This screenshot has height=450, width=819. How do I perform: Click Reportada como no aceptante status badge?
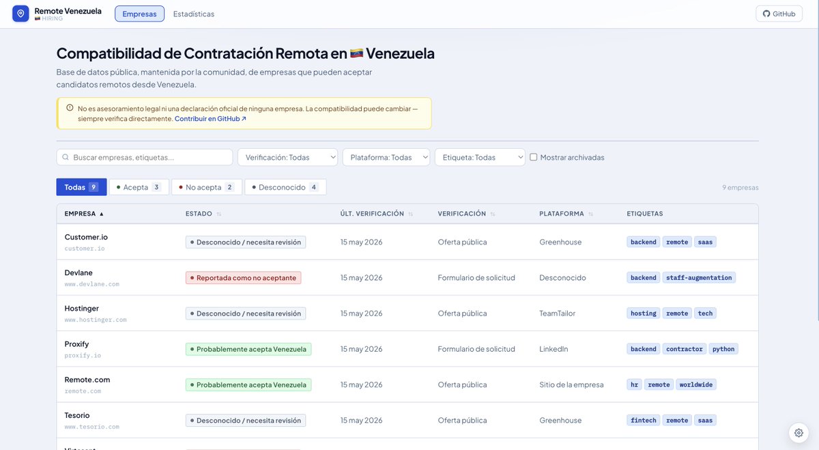click(243, 278)
